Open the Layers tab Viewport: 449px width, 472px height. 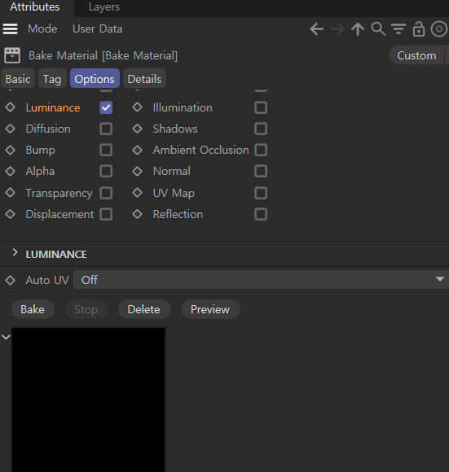tap(104, 7)
